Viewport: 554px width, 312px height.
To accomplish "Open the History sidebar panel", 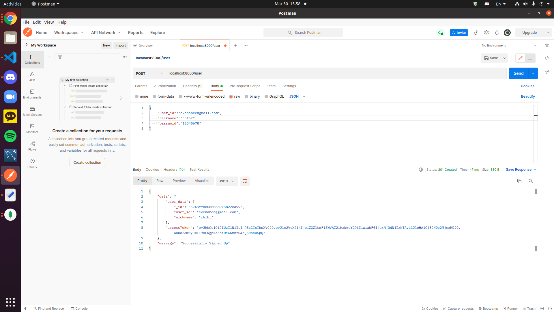I will [32, 164].
